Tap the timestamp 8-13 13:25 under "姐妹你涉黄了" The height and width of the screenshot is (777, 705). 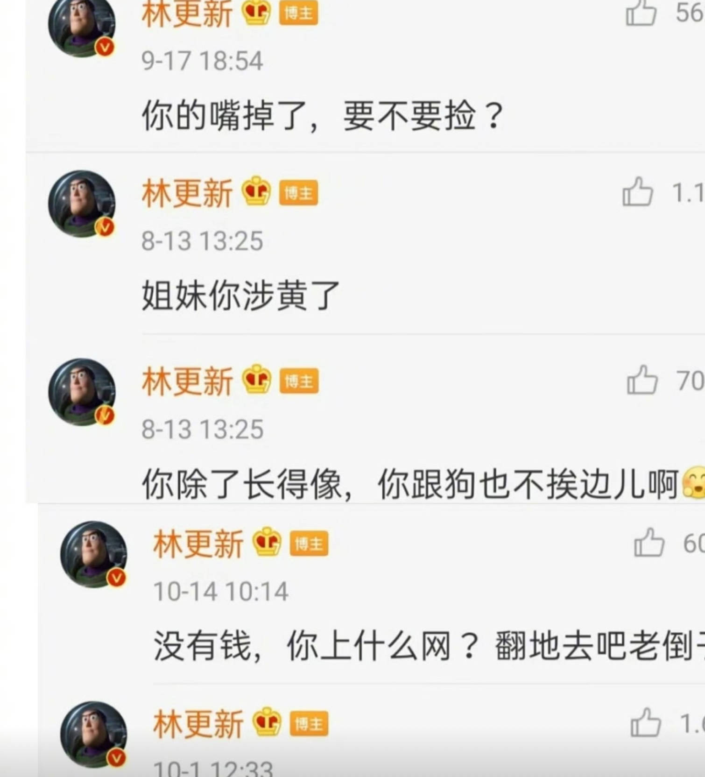(203, 241)
